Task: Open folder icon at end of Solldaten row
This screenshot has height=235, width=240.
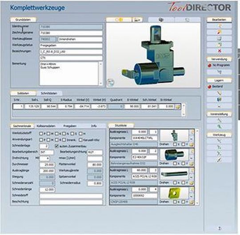Action: coord(177,107)
